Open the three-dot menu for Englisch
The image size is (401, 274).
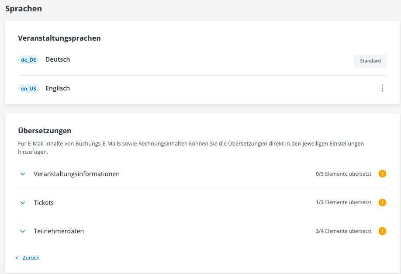pos(382,88)
